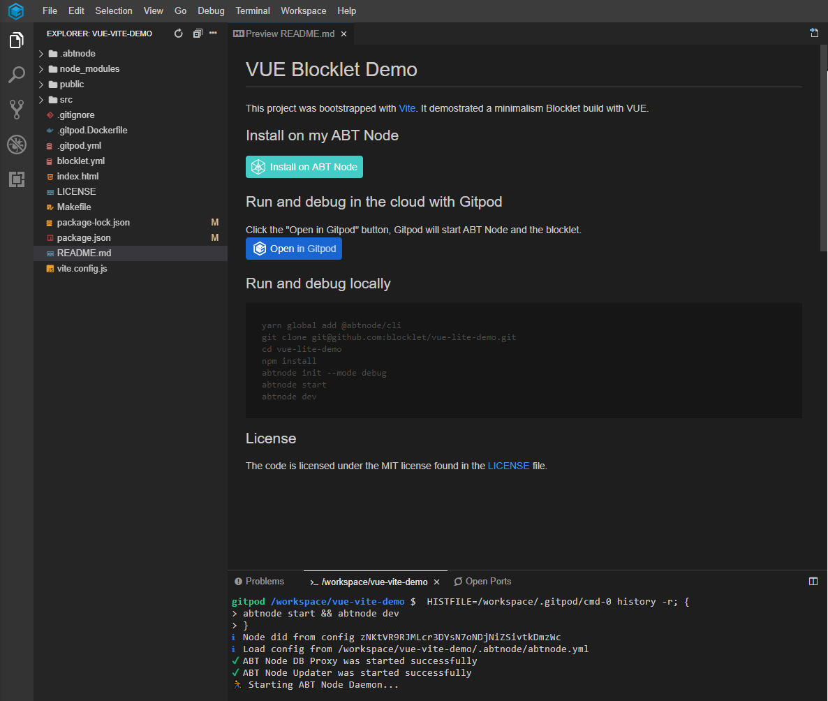Open the Terminal menu
Viewport: 828px width, 701px height.
[253, 10]
